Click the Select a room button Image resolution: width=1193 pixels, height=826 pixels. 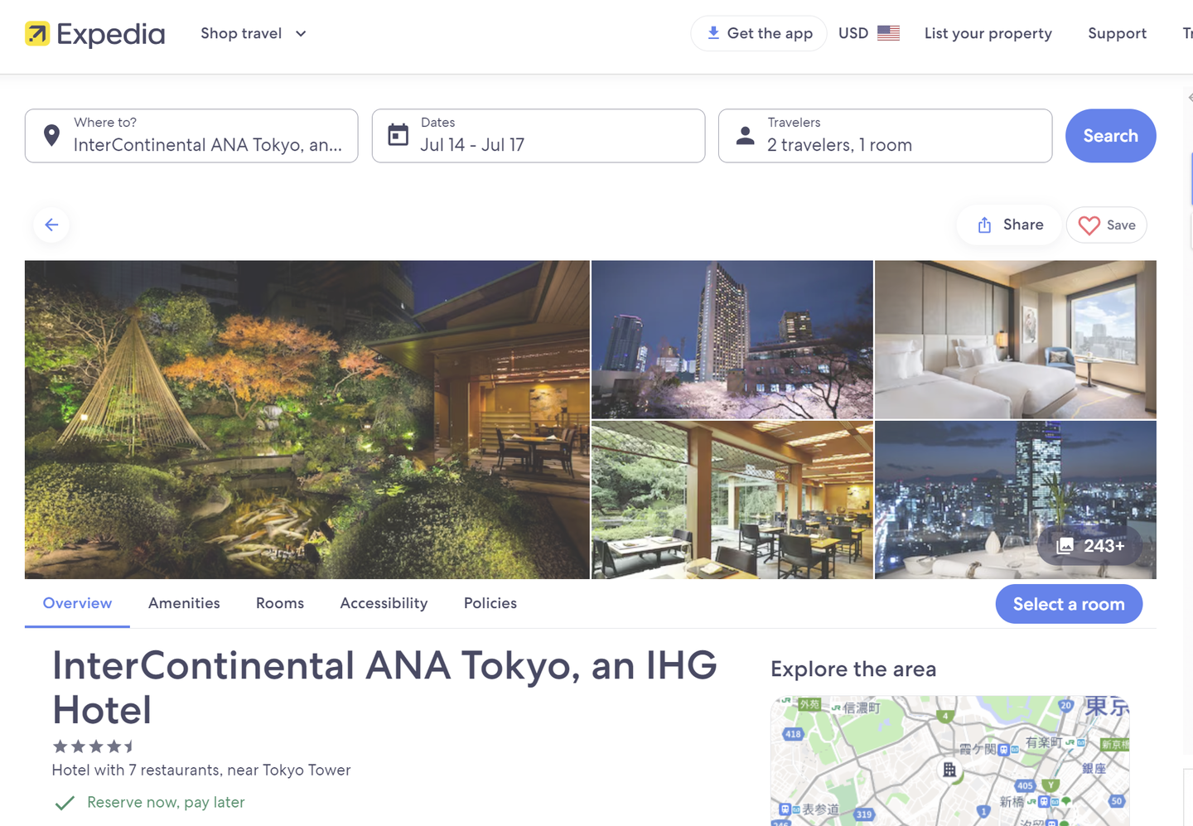[1069, 604]
